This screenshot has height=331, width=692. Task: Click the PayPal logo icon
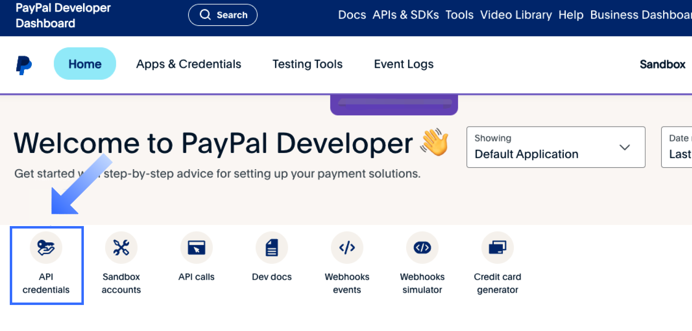point(24,65)
